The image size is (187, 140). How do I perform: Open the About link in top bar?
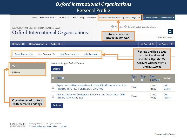(34, 18)
